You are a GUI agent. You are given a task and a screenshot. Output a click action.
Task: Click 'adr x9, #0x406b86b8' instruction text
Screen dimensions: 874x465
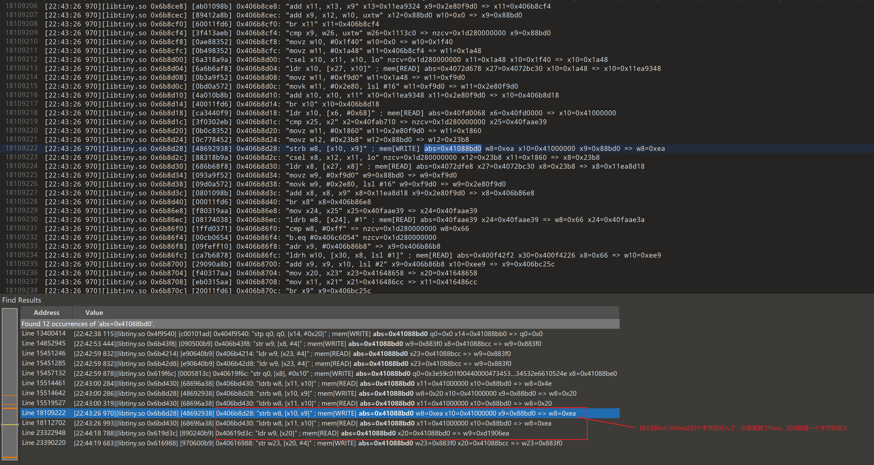click(x=328, y=246)
